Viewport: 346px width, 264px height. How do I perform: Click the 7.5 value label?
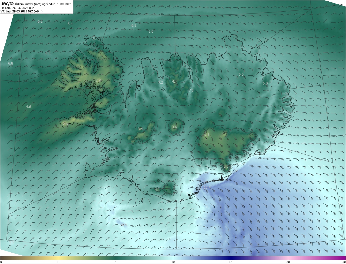(x=191, y=90)
